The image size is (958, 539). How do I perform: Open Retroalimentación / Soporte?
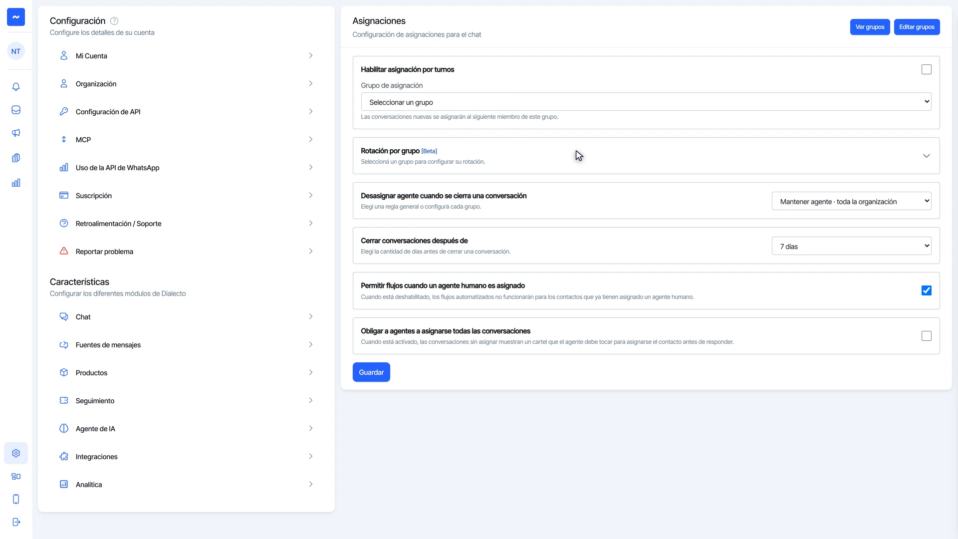click(186, 224)
